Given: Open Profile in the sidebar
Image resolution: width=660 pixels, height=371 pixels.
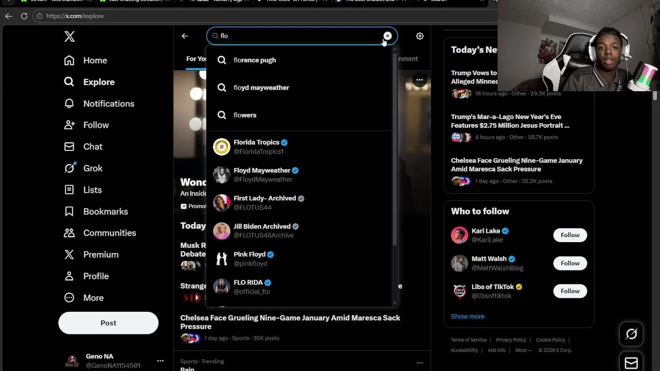Looking at the screenshot, I should pyautogui.click(x=86, y=276).
